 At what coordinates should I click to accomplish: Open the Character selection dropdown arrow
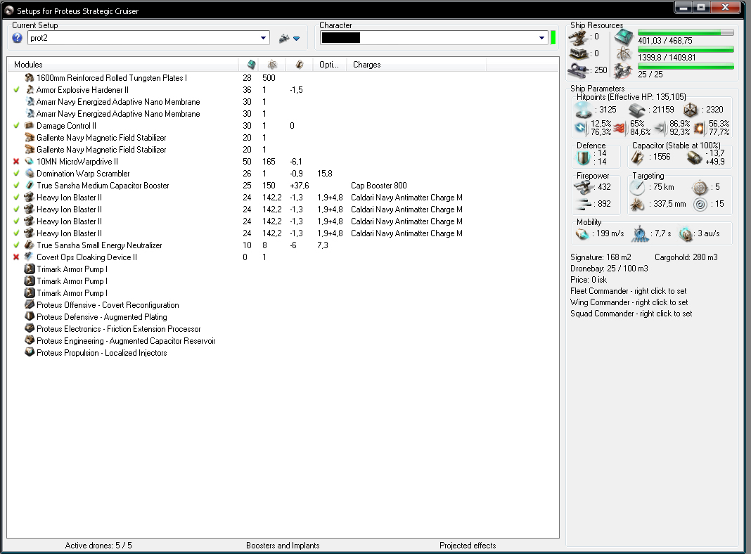[x=541, y=38]
